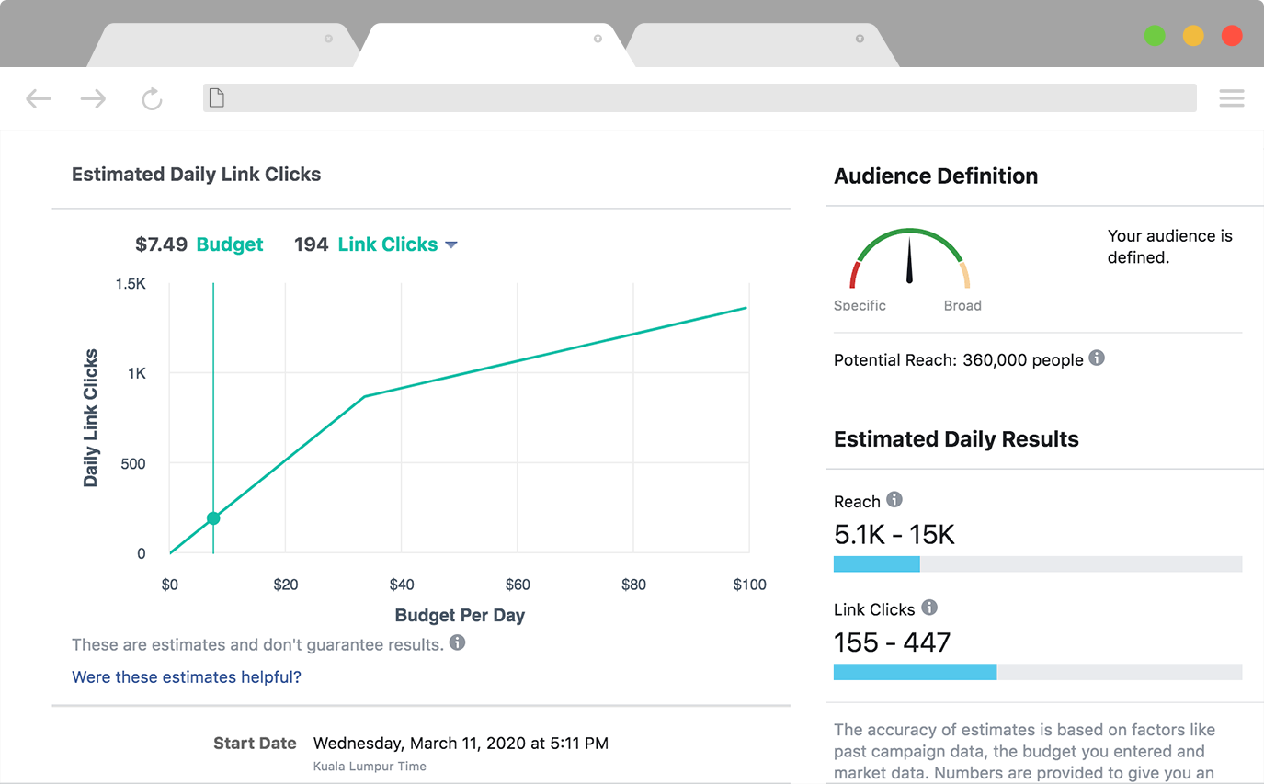Click info icon beside Link Clicks label
This screenshot has height=784, width=1264.
(929, 608)
